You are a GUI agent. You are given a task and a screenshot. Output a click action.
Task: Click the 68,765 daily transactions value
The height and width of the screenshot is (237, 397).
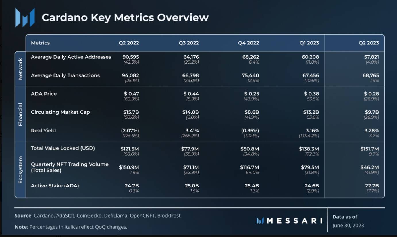pyautogui.click(x=371, y=75)
